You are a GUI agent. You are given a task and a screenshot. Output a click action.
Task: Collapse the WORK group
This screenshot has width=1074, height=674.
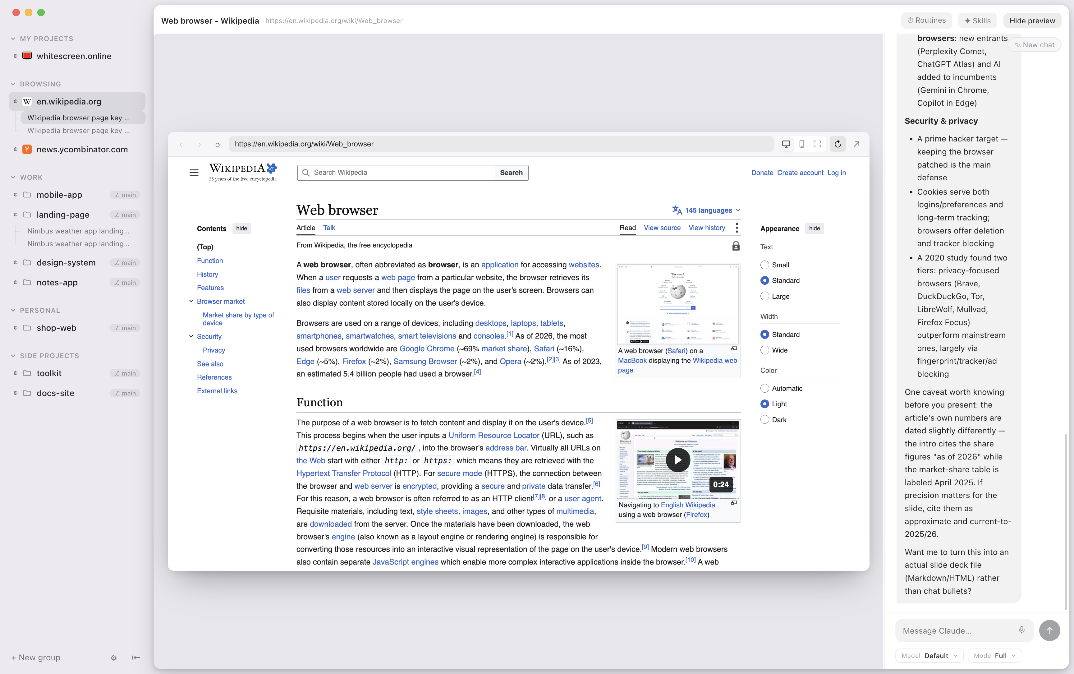coord(13,177)
